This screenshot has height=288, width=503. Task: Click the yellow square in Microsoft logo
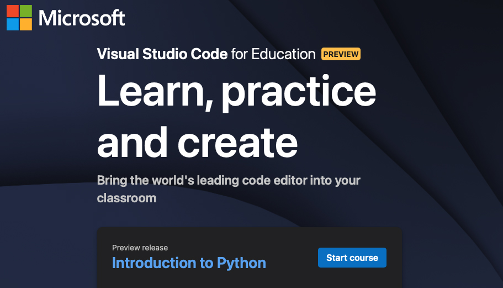(x=25, y=24)
